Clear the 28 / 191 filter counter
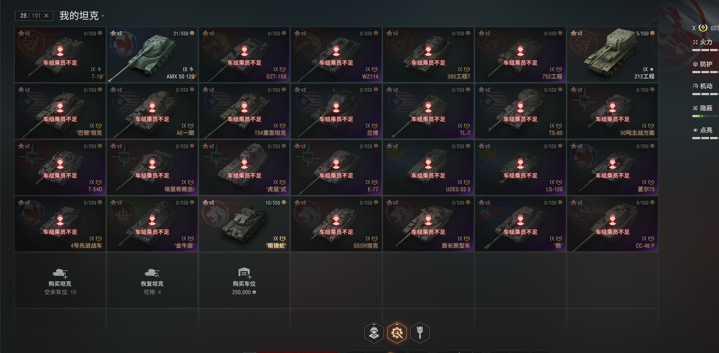This screenshot has width=719, height=353. [46, 15]
